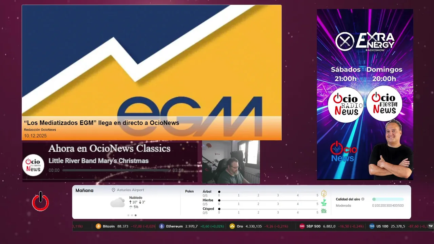
Task: Click the Árbol pollen level slider
Action: [x=269, y=192]
